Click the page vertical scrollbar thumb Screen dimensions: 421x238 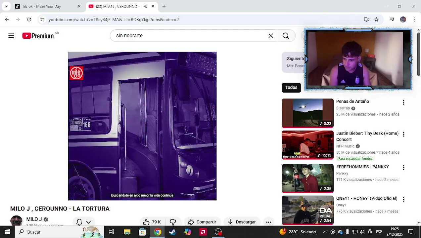pyautogui.click(x=419, y=55)
